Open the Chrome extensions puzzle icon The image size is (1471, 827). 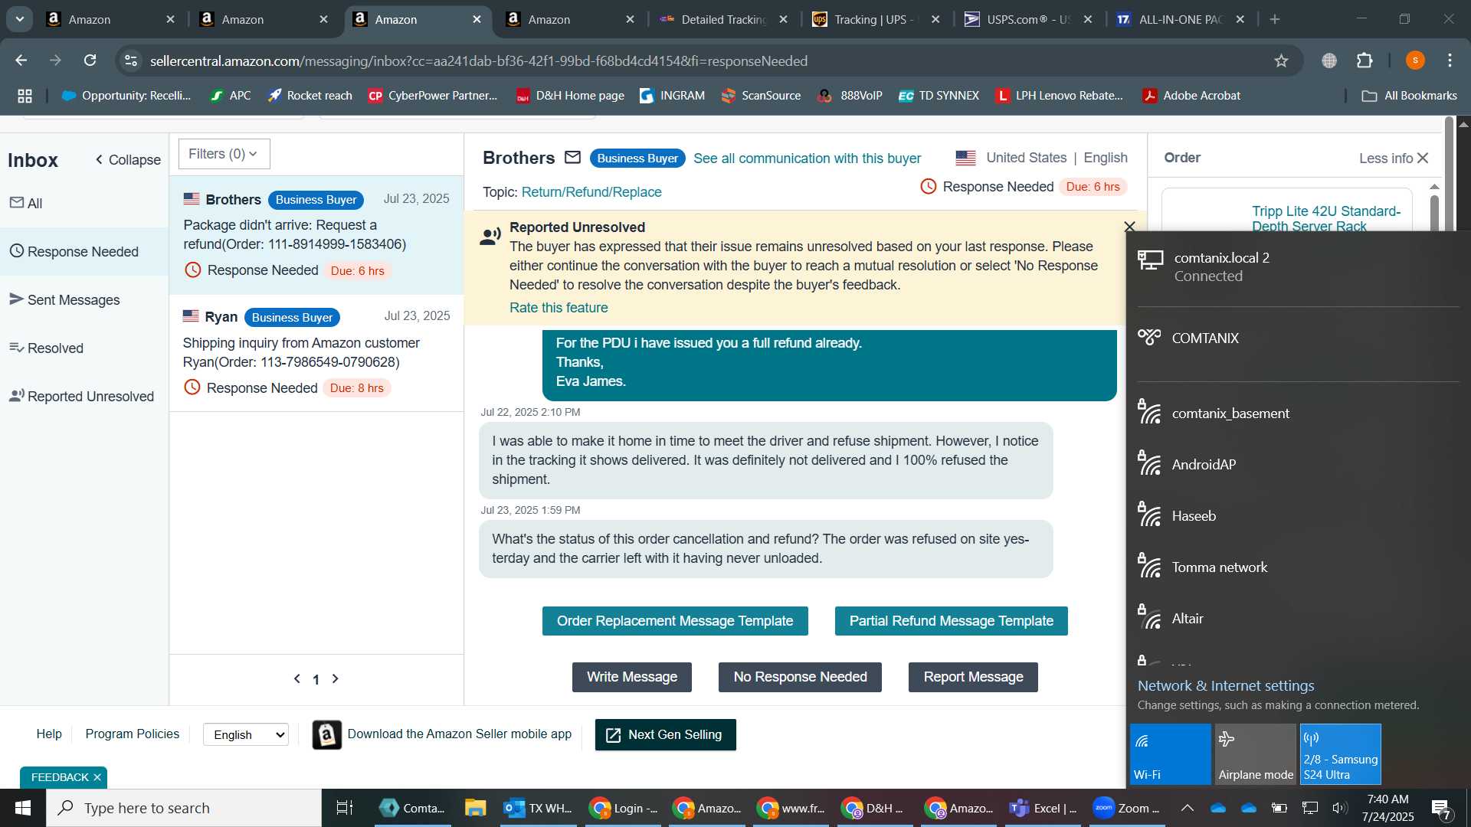tap(1365, 60)
